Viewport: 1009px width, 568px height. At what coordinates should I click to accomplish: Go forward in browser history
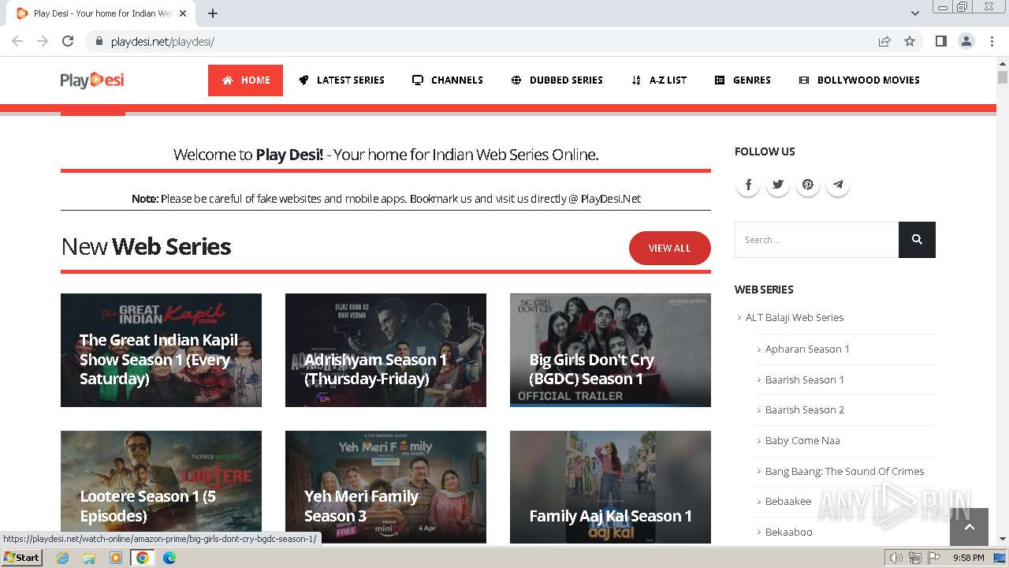coord(43,41)
